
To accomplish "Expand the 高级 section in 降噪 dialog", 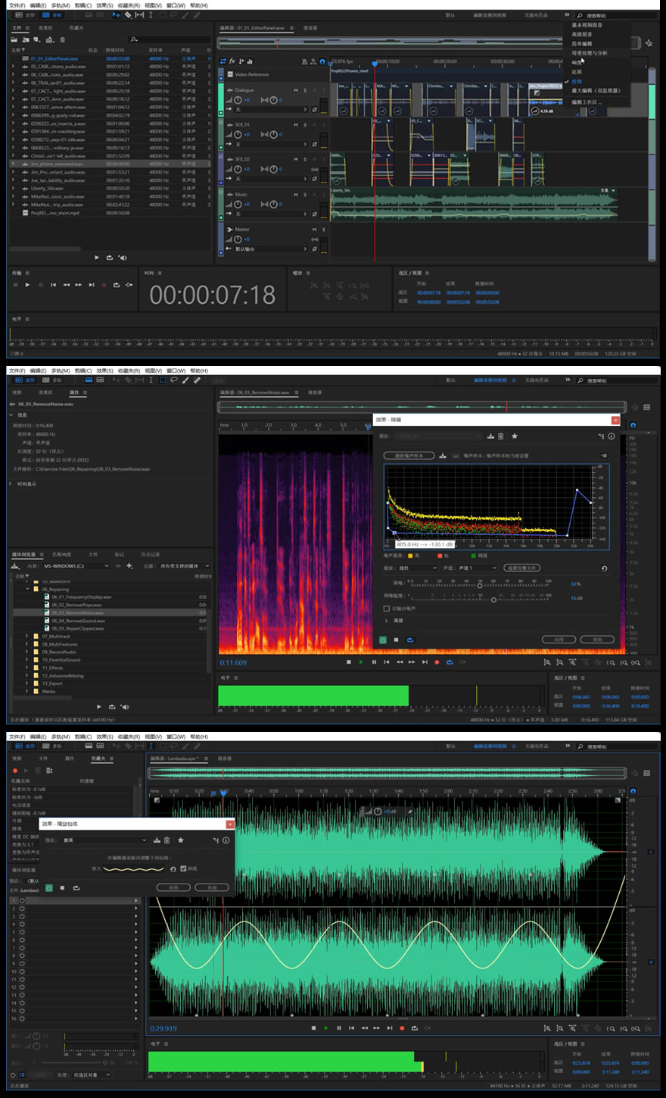I will coord(387,621).
